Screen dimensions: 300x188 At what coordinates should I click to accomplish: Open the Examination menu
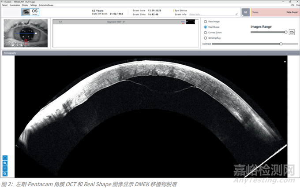click(15, 5)
